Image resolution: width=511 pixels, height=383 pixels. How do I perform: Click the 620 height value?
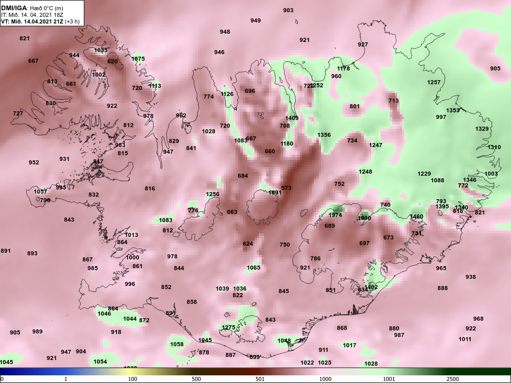click(112, 62)
